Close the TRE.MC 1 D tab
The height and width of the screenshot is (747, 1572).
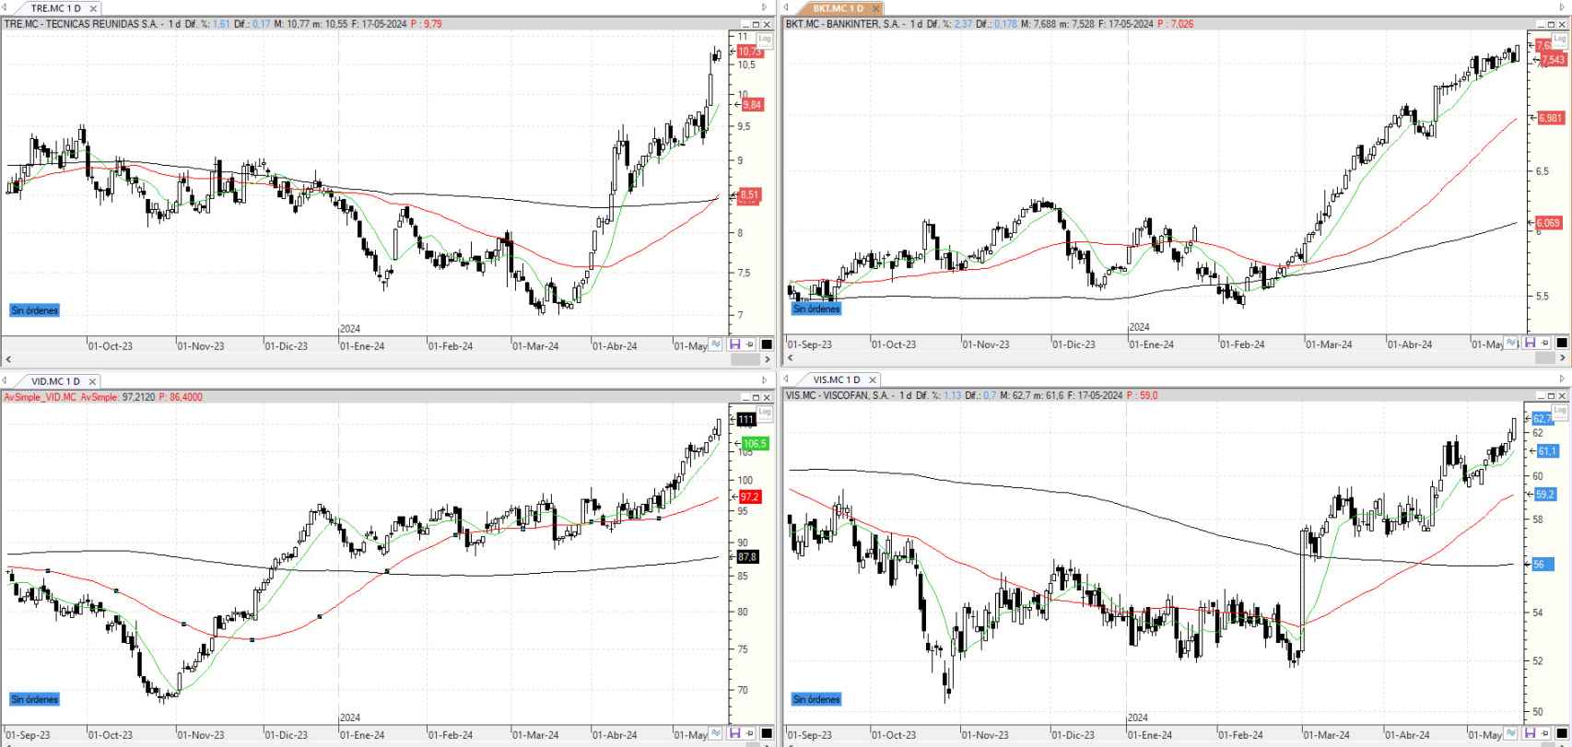coord(93,8)
